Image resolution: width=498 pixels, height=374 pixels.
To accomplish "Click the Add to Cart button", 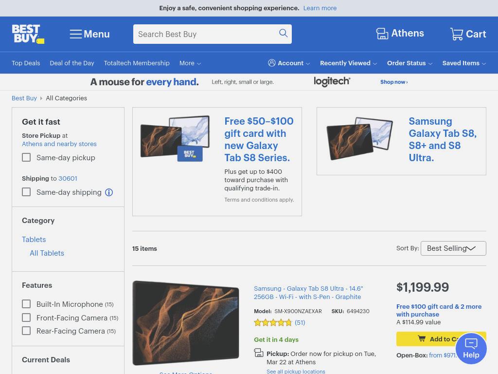I will pos(441,339).
